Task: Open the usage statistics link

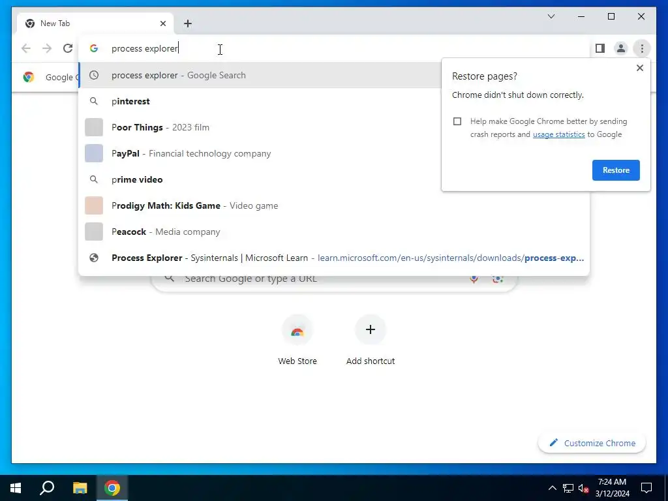Action: point(558,134)
